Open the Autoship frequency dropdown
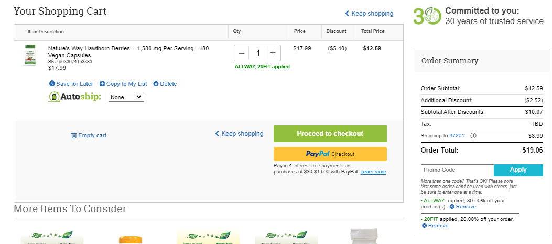 tap(126, 97)
